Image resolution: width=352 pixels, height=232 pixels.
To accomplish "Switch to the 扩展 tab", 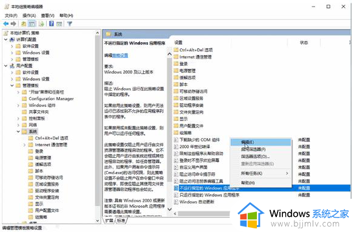I will [109, 221].
